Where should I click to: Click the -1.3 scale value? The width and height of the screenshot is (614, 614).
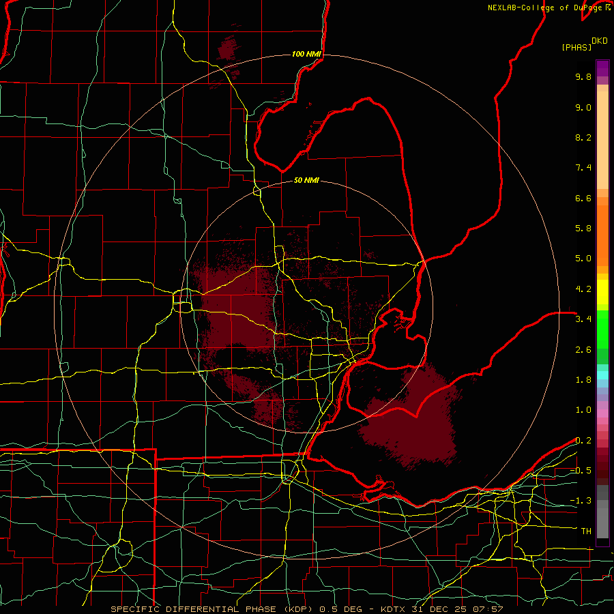click(x=581, y=501)
